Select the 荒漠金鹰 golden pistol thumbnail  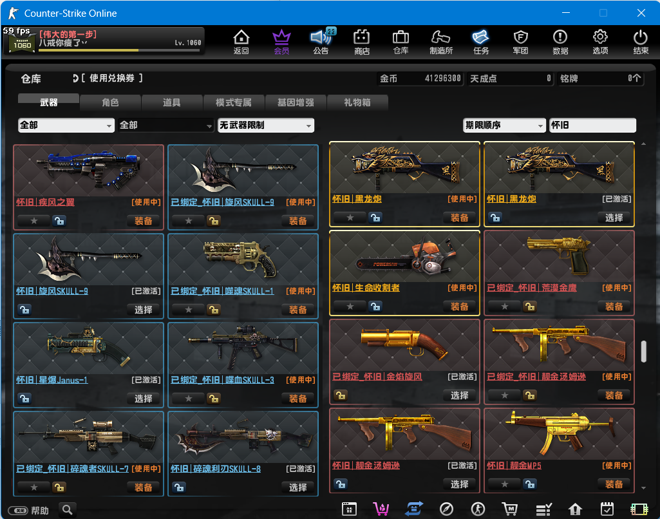[559, 256]
